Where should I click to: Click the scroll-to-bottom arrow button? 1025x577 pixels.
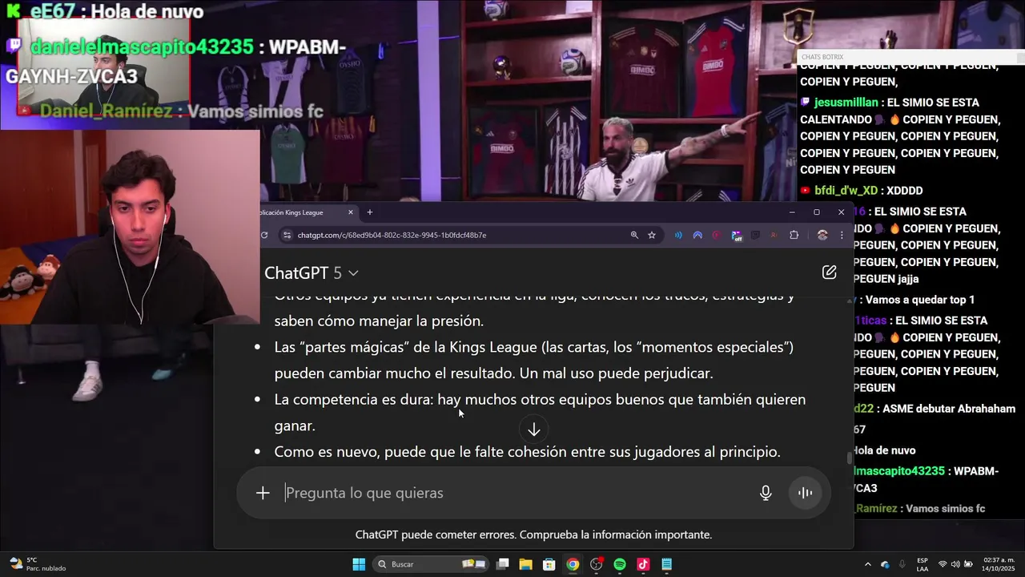point(534,430)
